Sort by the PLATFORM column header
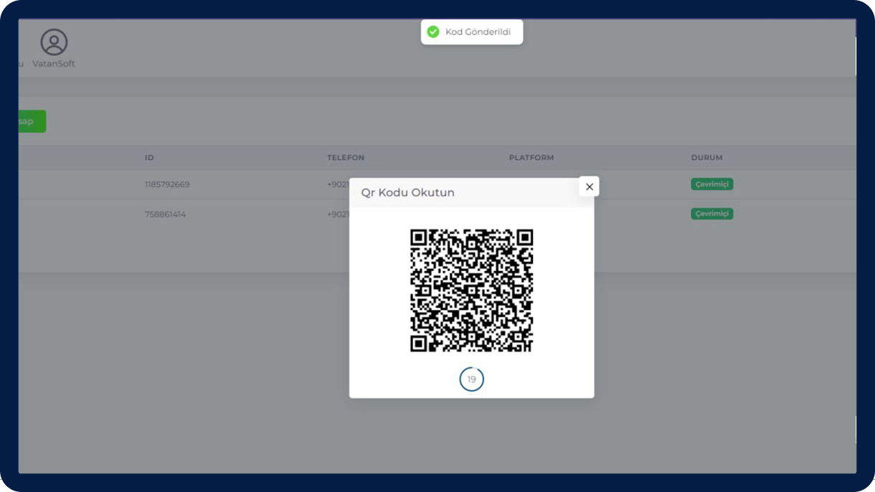The height and width of the screenshot is (492, 875). coord(531,158)
